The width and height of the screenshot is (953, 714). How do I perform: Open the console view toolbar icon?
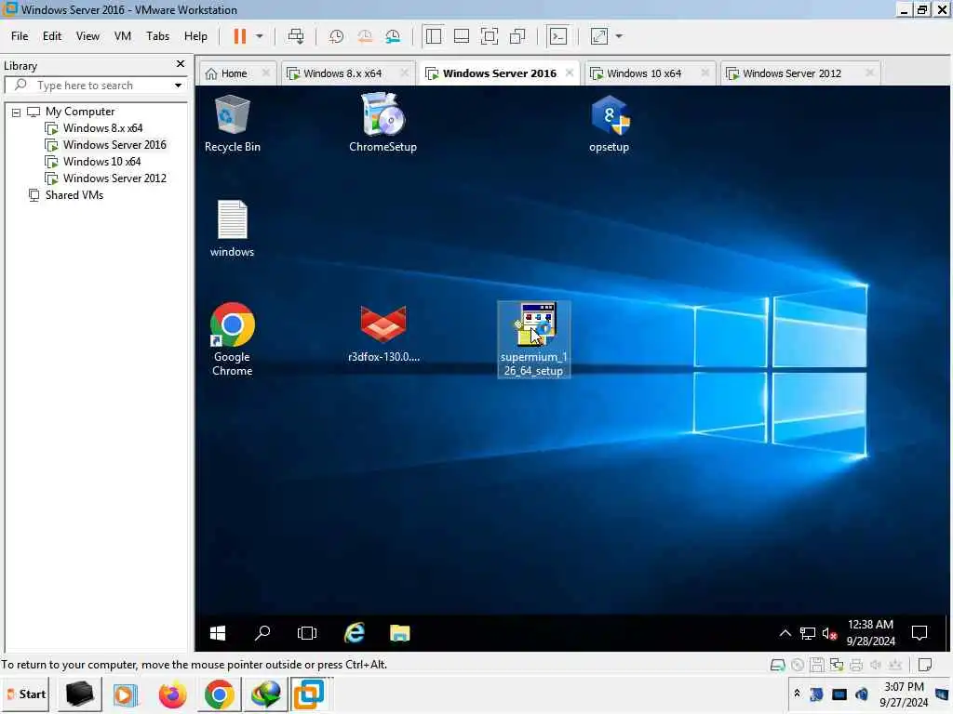pos(558,36)
